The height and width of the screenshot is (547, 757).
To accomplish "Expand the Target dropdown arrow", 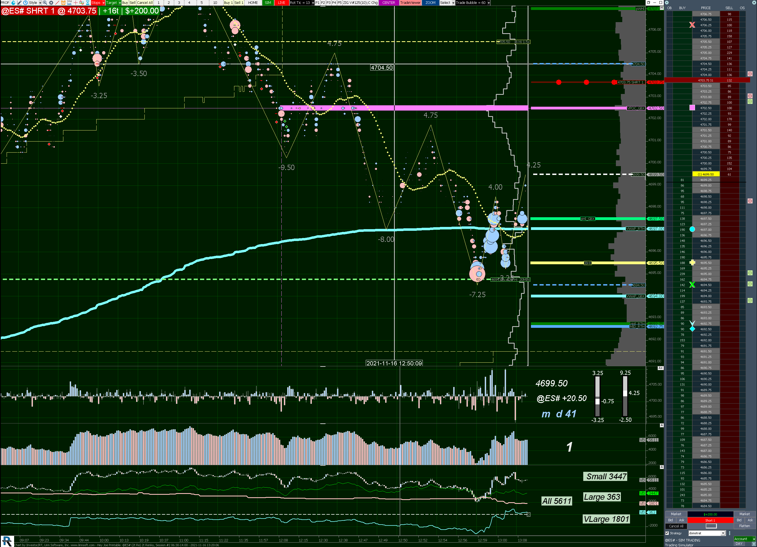I will (x=120, y=3).
